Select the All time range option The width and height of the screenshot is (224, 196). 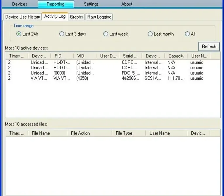pyautogui.click(x=187, y=34)
